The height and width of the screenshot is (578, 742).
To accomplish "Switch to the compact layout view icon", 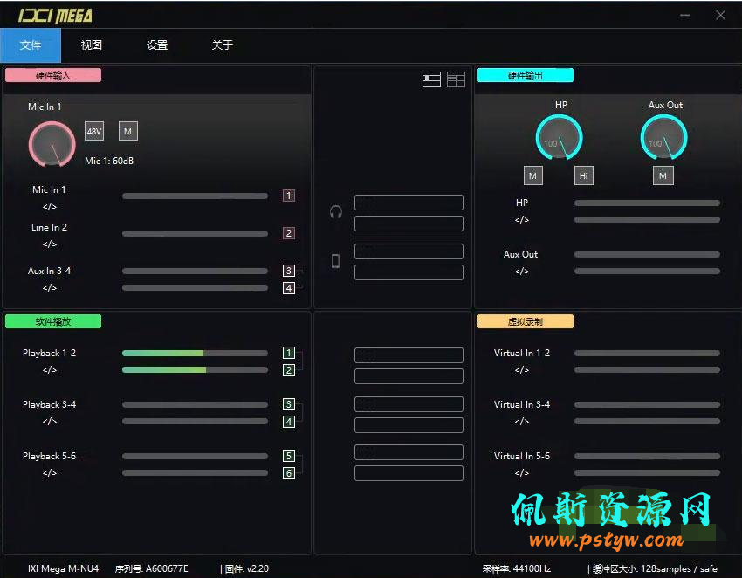I will (431, 79).
